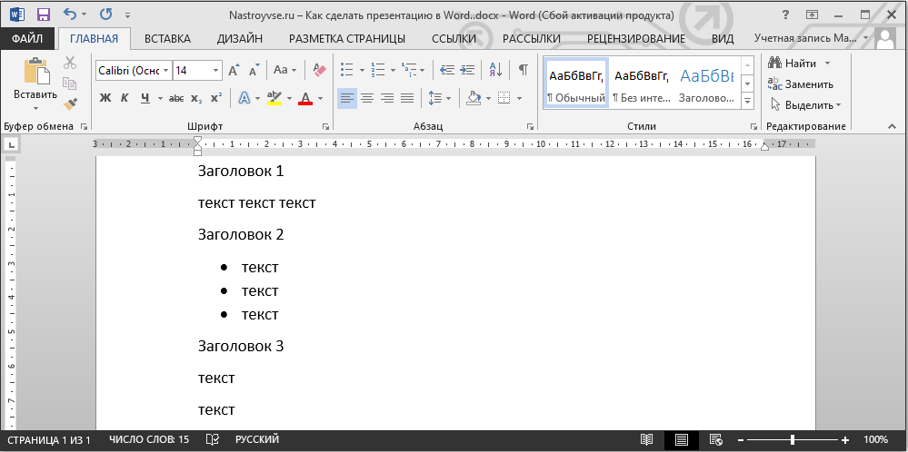
Task: Redo the last action
Action: coord(105,15)
